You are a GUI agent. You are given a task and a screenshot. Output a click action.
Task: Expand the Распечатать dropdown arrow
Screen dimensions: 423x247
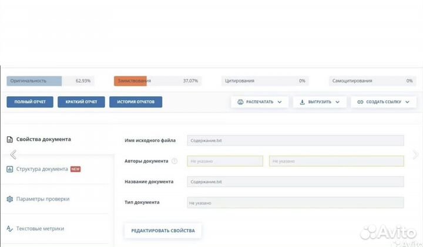coord(280,102)
